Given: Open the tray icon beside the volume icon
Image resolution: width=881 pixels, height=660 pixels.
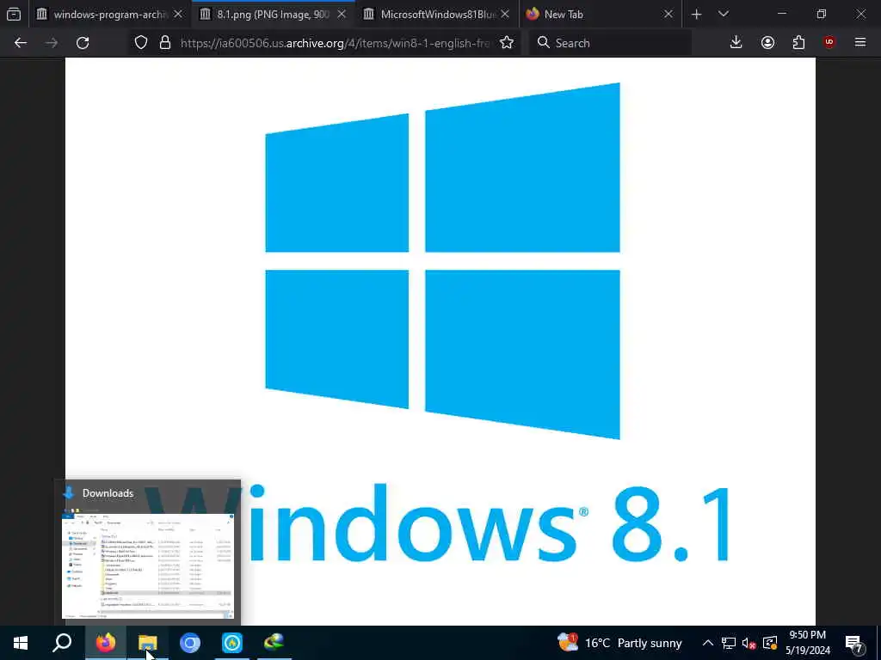Looking at the screenshot, I should coord(770,643).
